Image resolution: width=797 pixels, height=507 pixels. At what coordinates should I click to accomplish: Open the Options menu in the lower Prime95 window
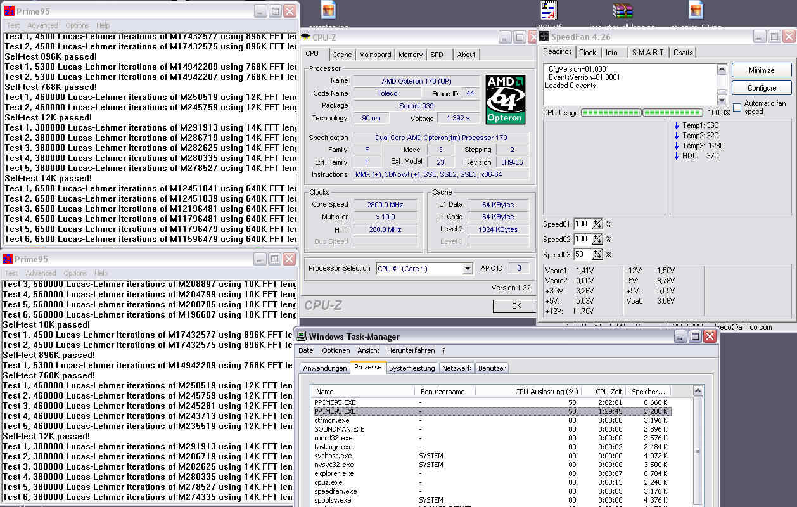(75, 273)
